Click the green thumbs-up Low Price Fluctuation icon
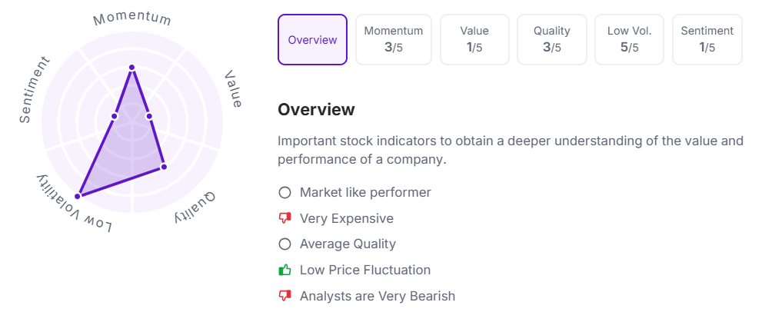 click(x=285, y=270)
